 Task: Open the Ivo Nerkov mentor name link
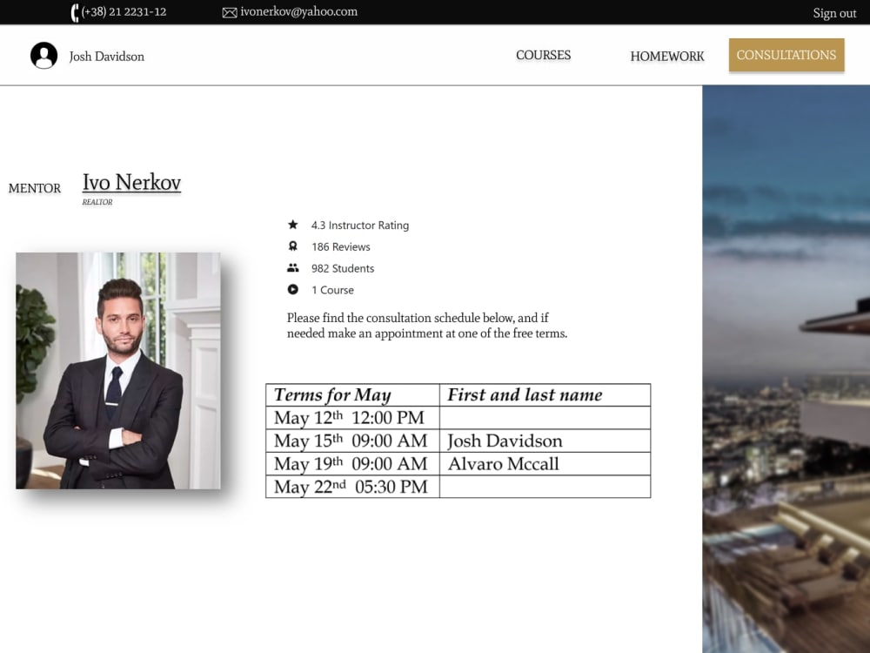click(x=132, y=182)
